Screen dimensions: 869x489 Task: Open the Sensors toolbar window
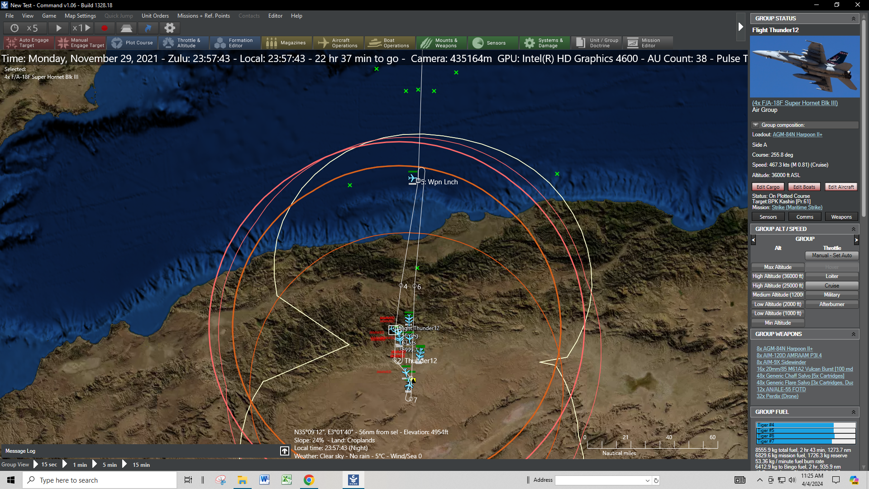coord(493,43)
